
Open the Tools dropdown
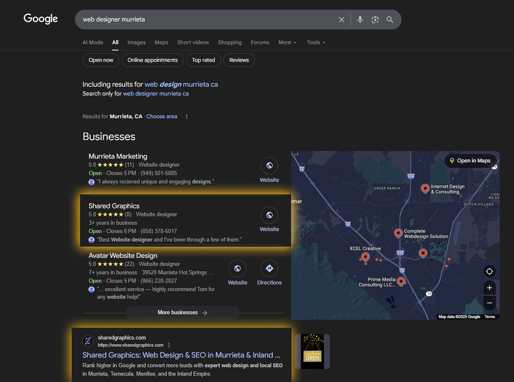tap(316, 42)
